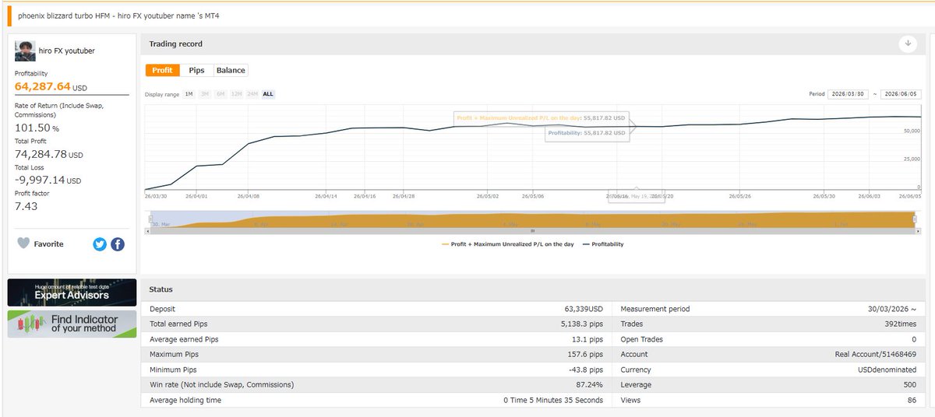Click the download arrow icon in Trading record header
Viewport: 935px width, 417px height.
click(908, 44)
